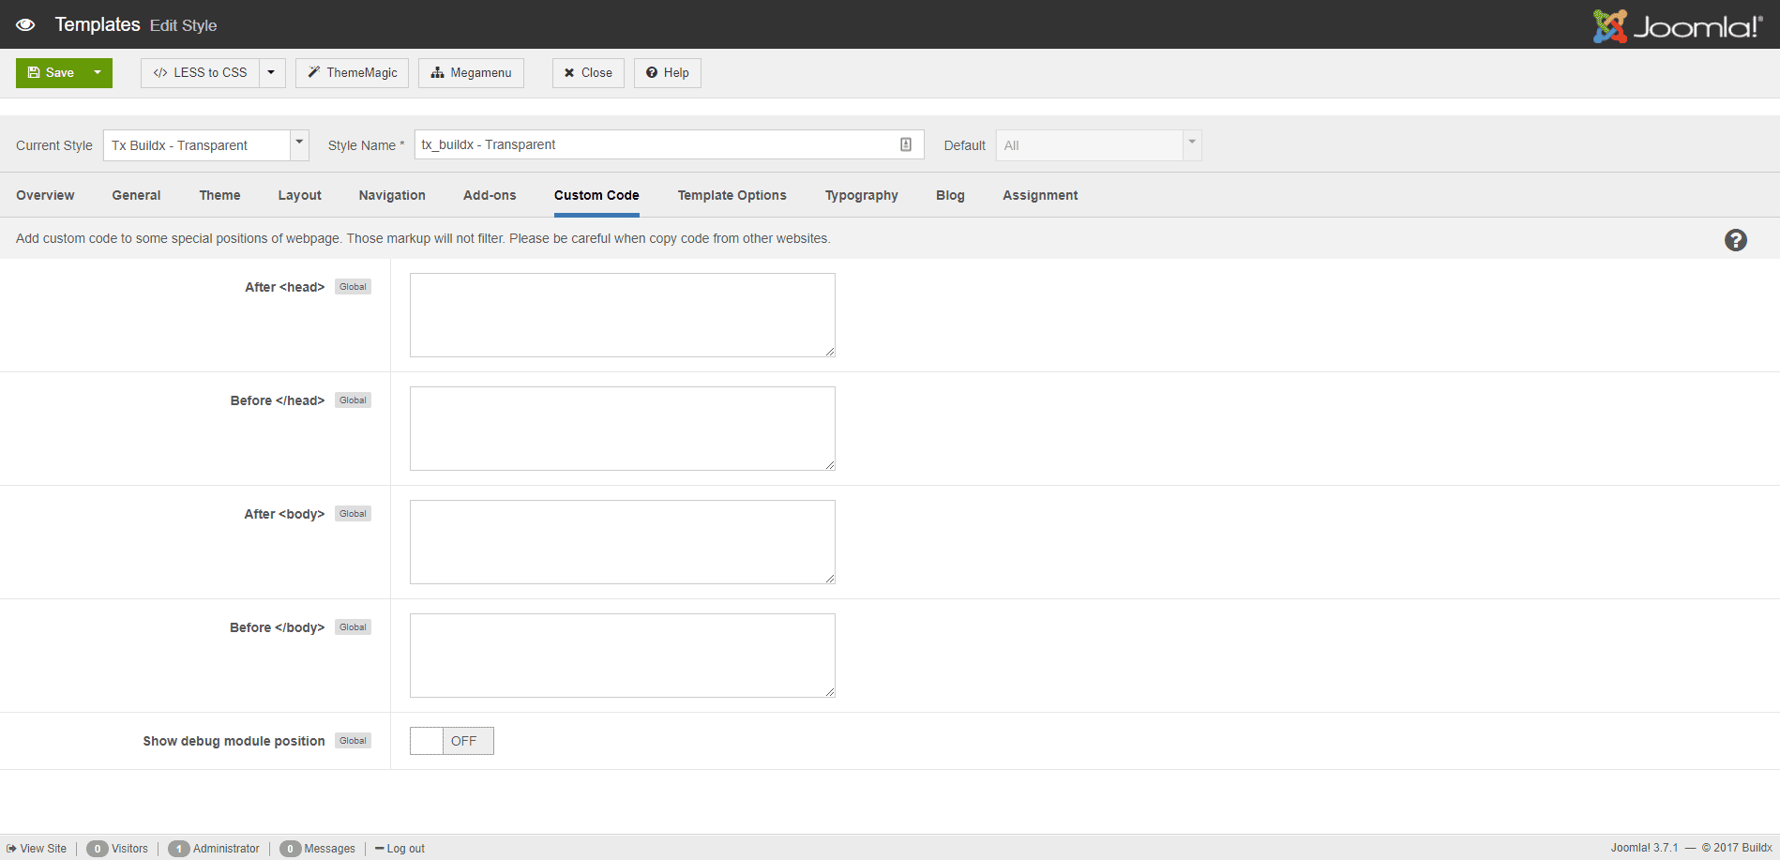Viewport: 1780px width, 860px height.
Task: Click the Messages status bar item
Action: (x=318, y=848)
